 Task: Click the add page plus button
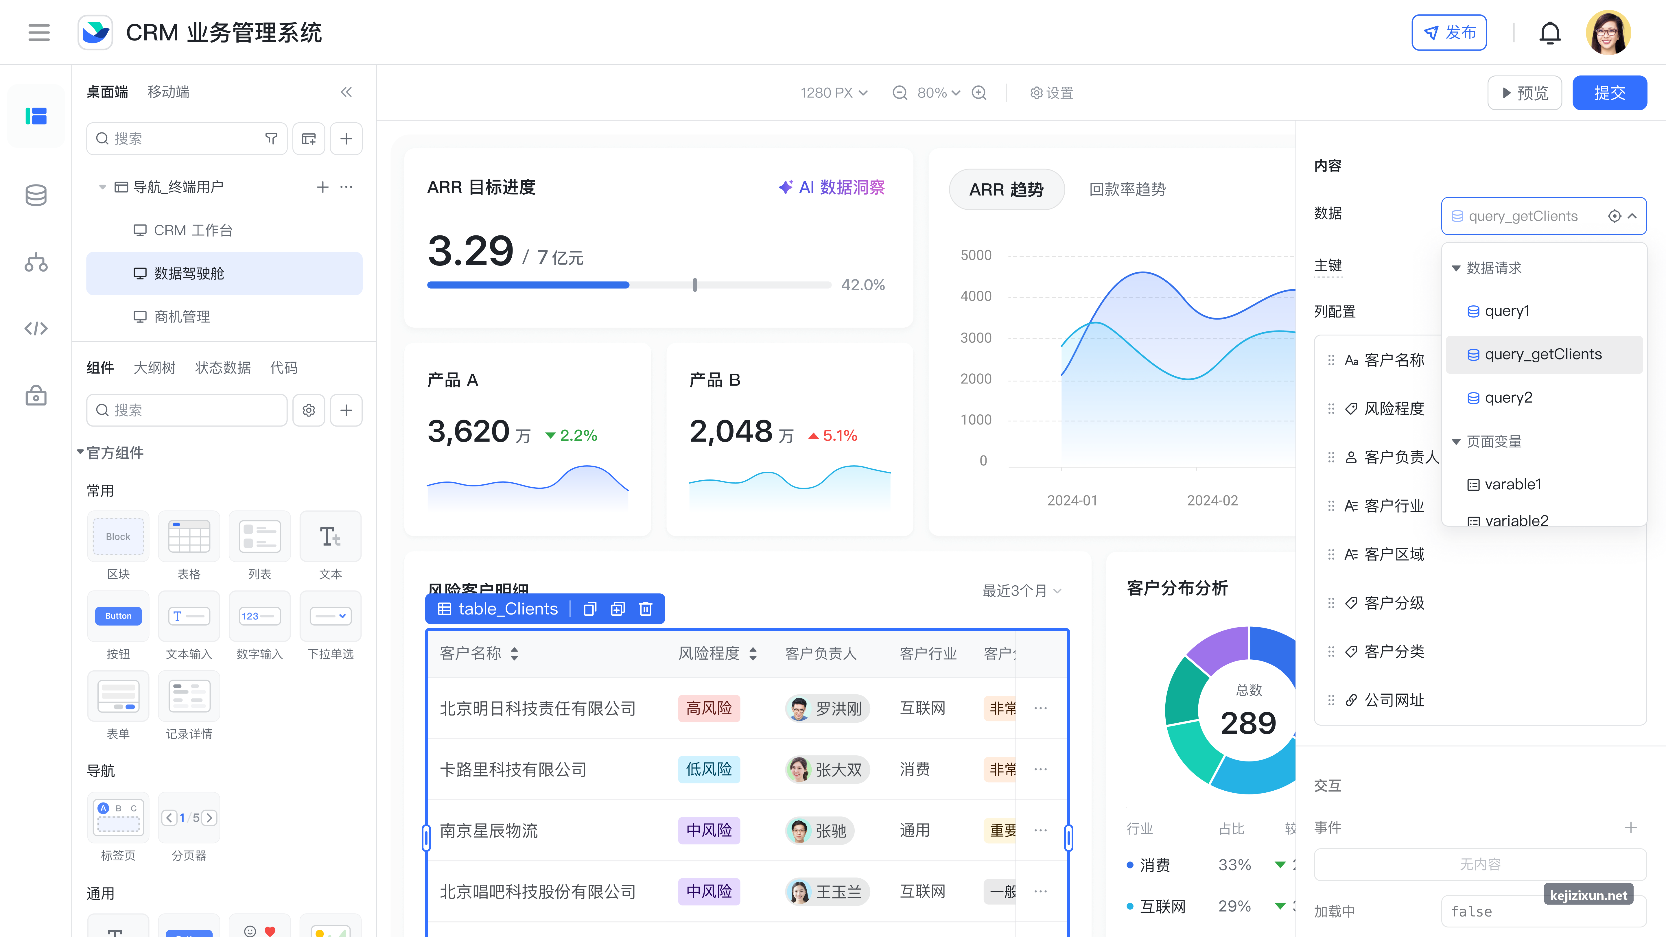[346, 139]
